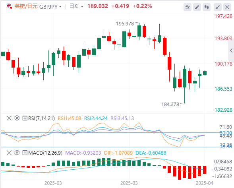Click the RSI(7,14,21) indicator label

coord(41,118)
